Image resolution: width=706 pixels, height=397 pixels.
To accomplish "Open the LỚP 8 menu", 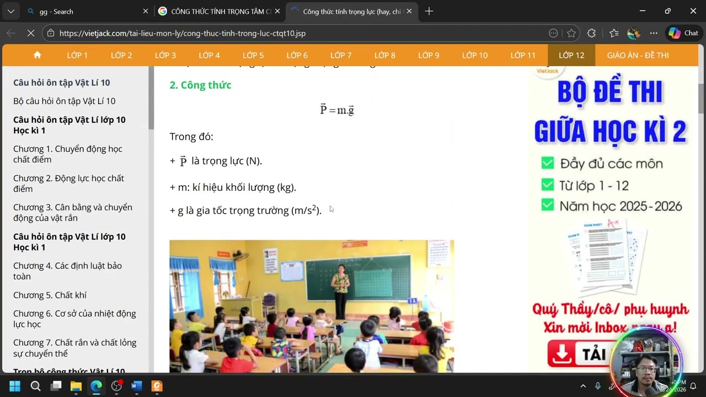I will (x=385, y=55).
